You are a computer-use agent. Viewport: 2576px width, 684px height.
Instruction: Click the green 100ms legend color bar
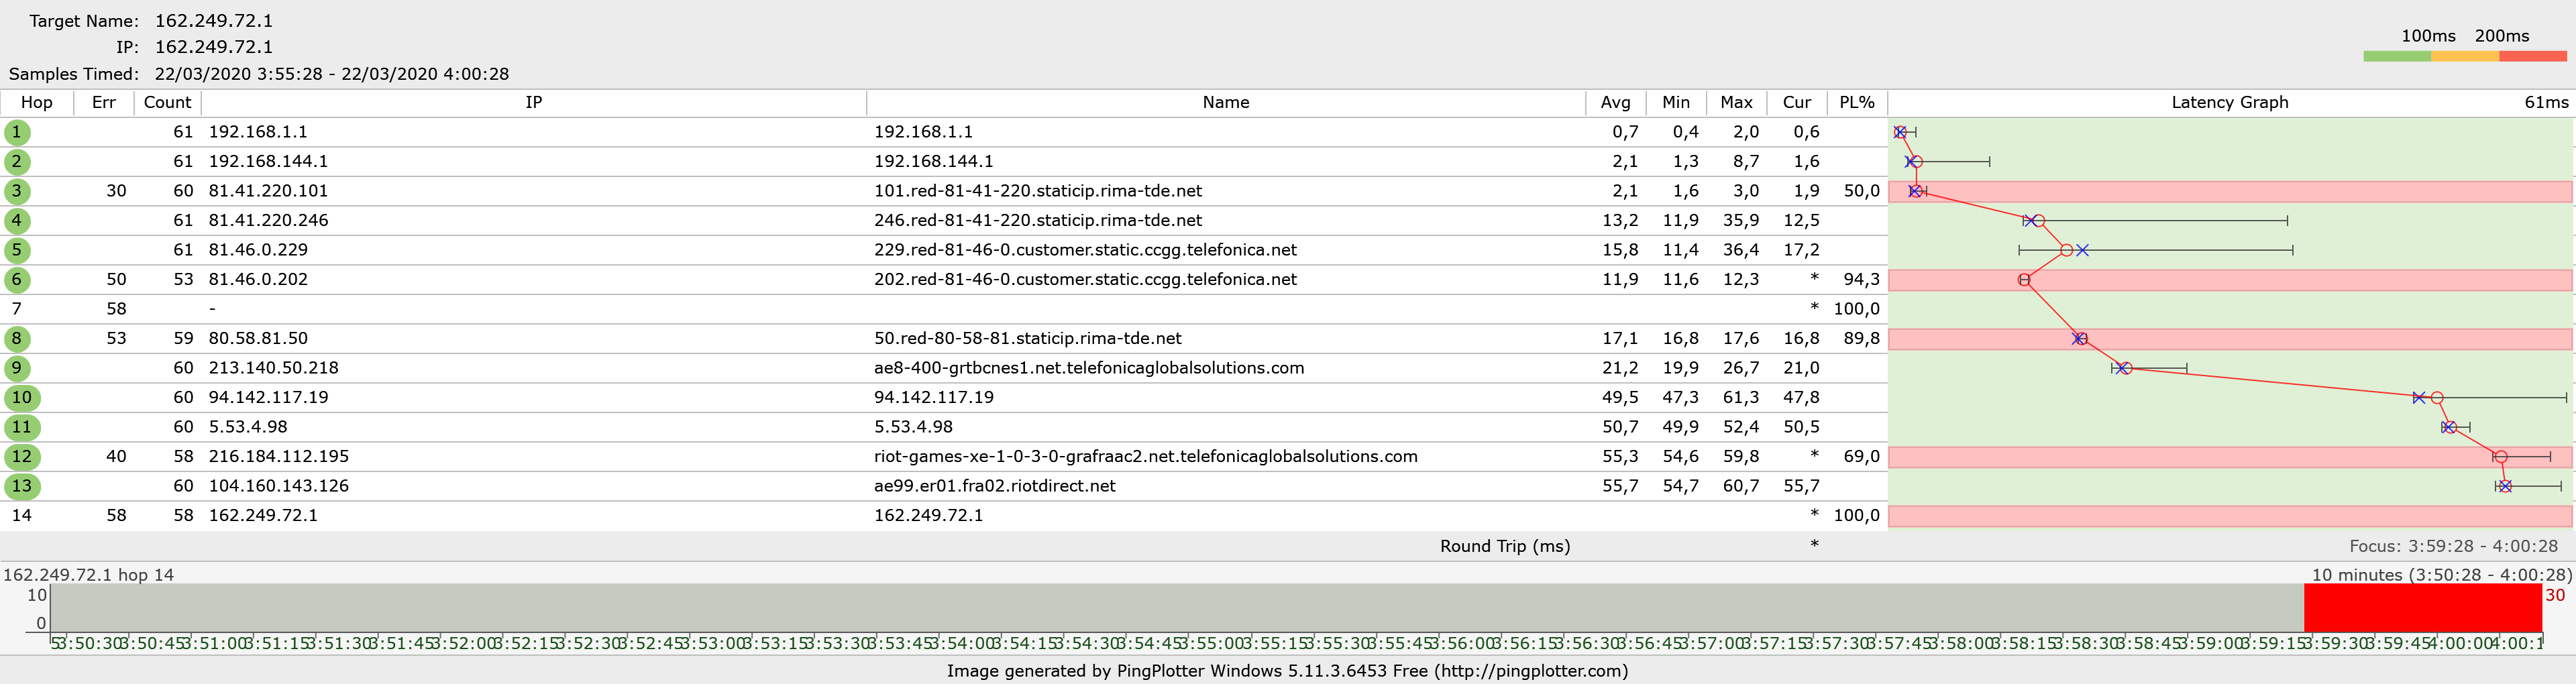tap(2396, 57)
